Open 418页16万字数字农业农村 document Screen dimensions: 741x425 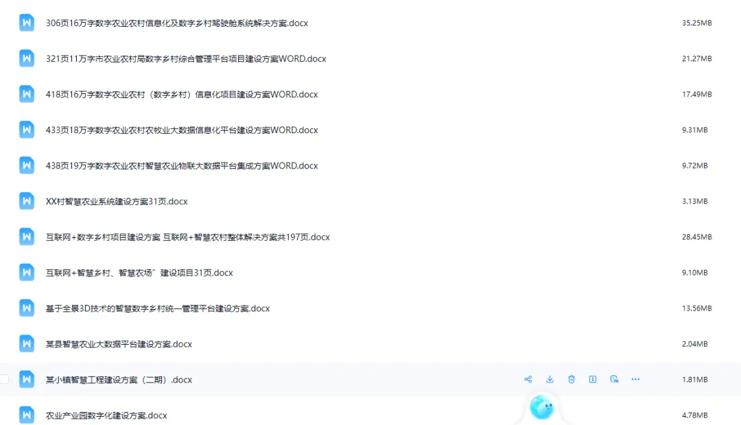pyautogui.click(x=181, y=95)
